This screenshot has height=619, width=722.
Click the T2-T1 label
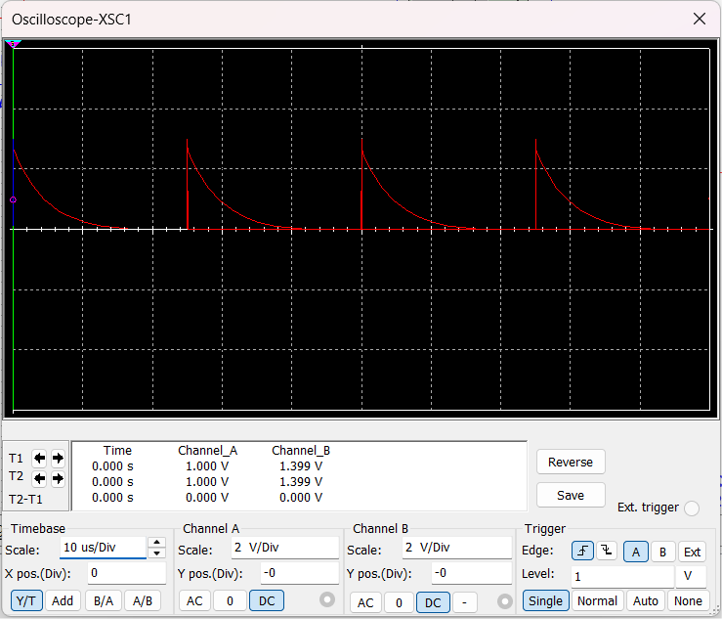pos(25,499)
